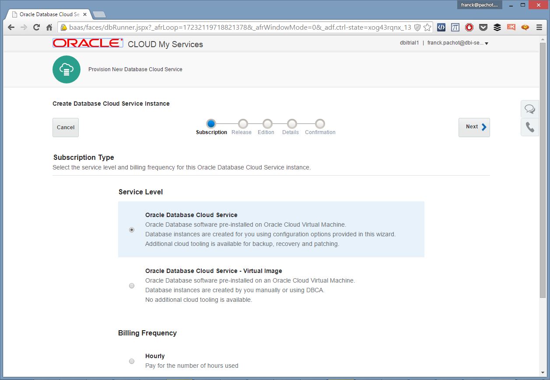Click 'Database instances are created by you manually' line

[235, 290]
